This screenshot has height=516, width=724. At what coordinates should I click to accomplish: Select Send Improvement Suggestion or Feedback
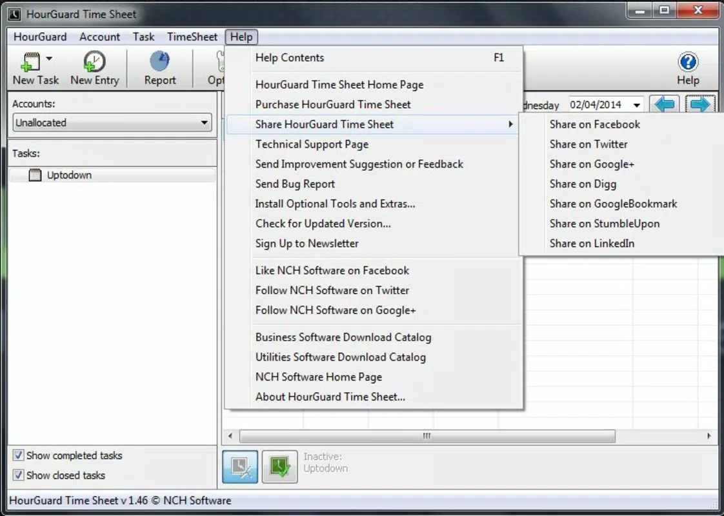[x=374, y=164]
